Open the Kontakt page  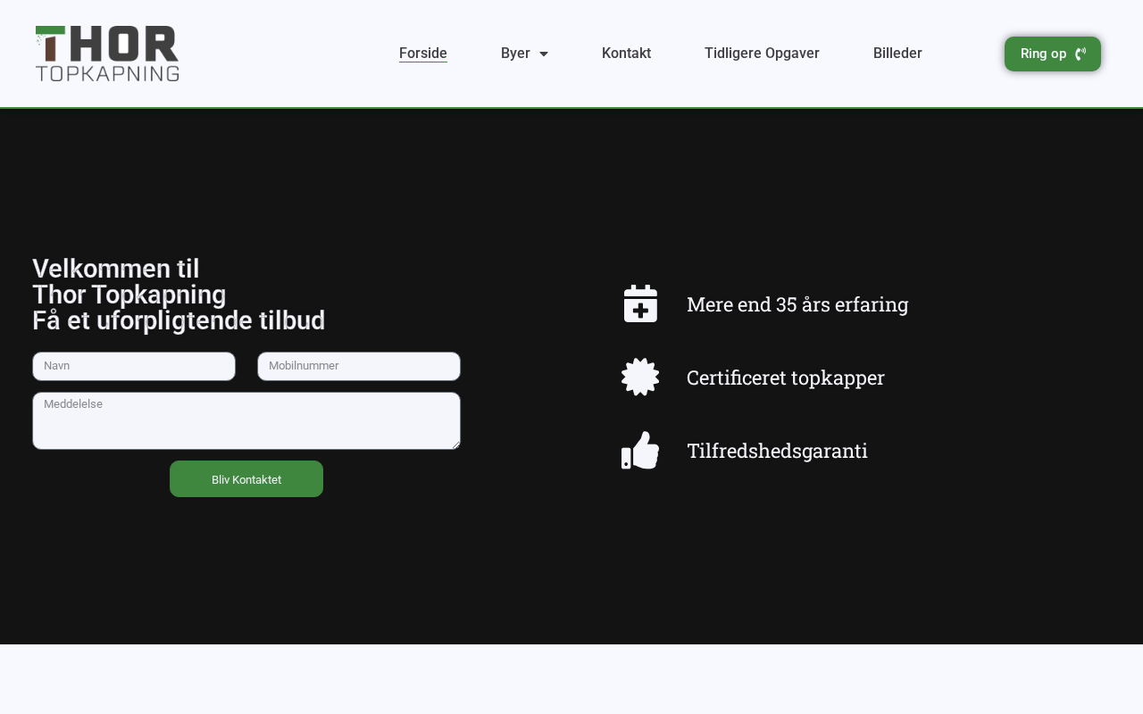coord(626,53)
